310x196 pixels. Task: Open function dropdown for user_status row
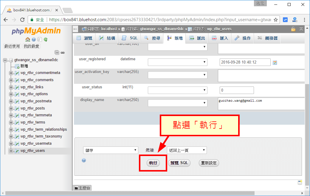(177, 90)
